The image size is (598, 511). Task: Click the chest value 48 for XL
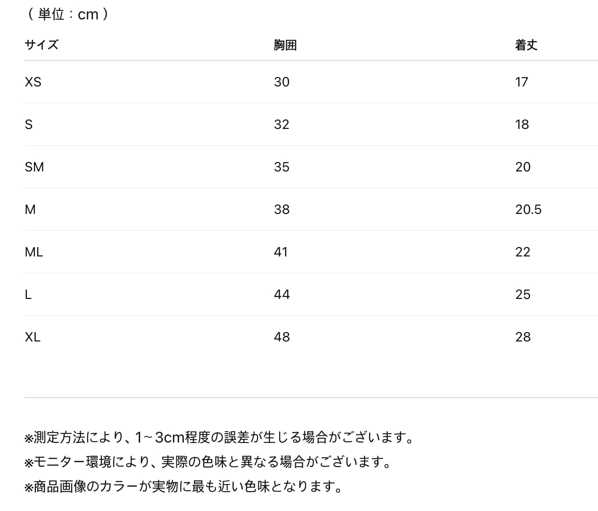[282, 337]
